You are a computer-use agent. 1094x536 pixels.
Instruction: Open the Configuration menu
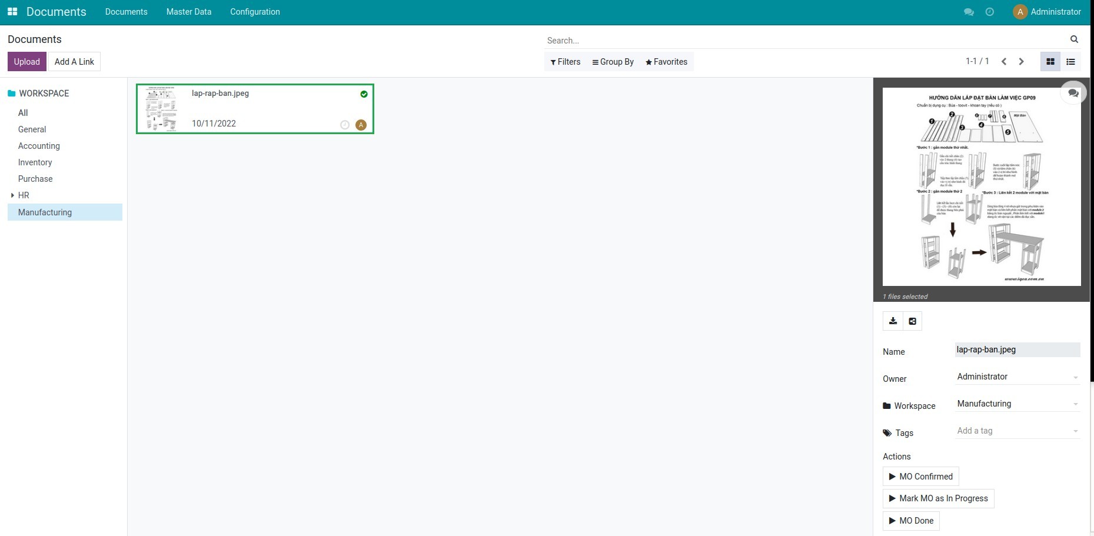click(255, 12)
